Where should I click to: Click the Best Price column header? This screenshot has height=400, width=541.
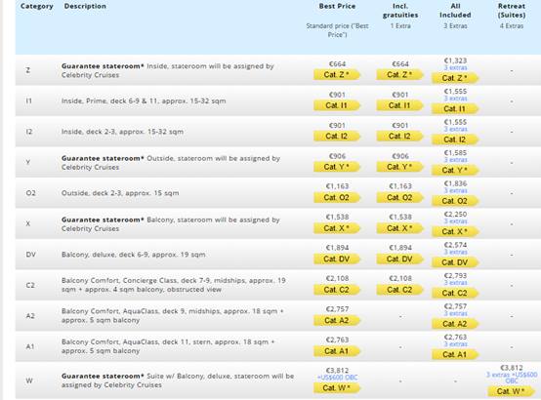point(337,6)
